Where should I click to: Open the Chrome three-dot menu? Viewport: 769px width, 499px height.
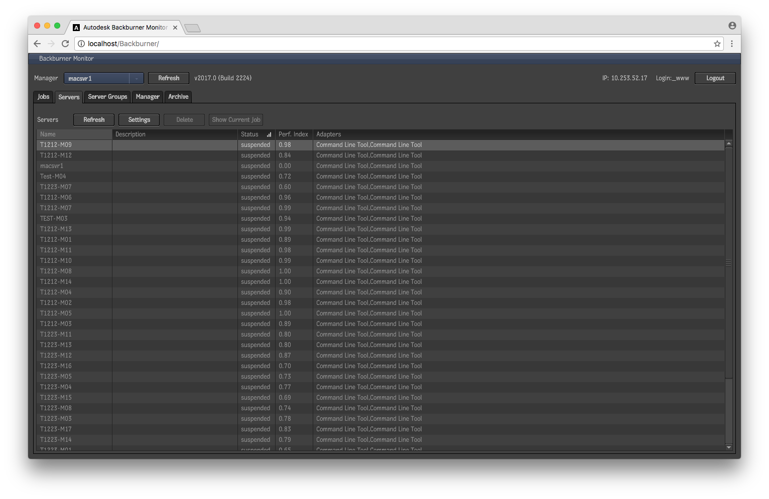732,44
